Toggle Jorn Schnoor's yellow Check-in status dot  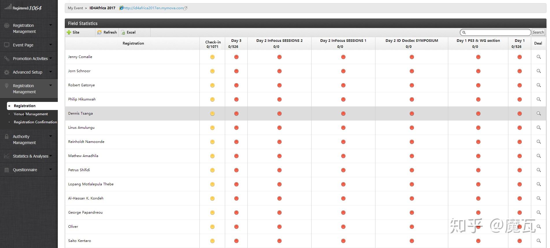tap(212, 71)
